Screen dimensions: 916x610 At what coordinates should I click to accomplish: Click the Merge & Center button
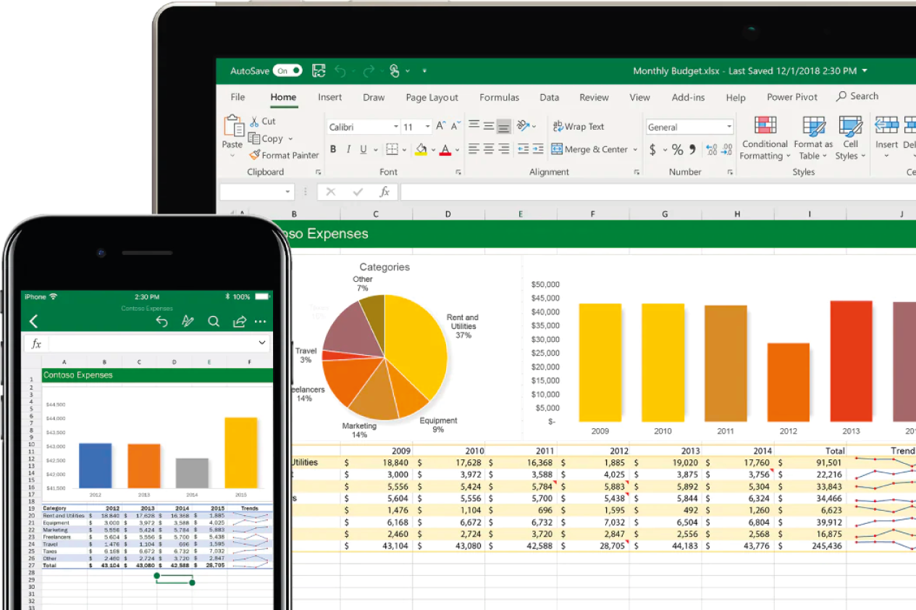[x=590, y=149]
